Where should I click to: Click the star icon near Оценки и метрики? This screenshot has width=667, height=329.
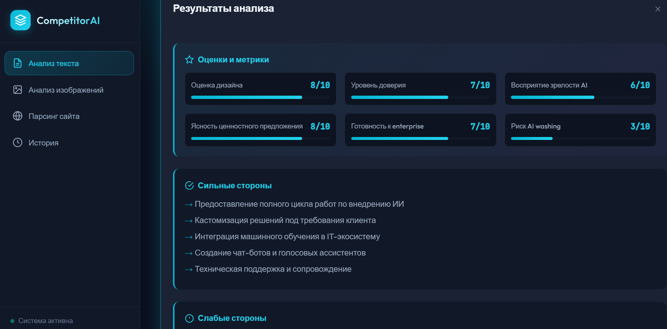coord(189,59)
